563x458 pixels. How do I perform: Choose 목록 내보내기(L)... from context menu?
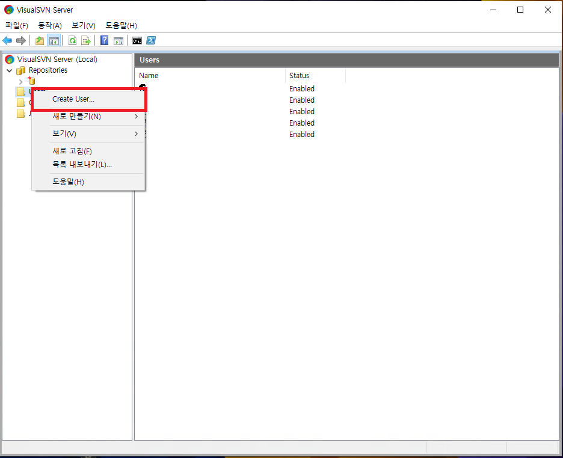click(x=88, y=164)
